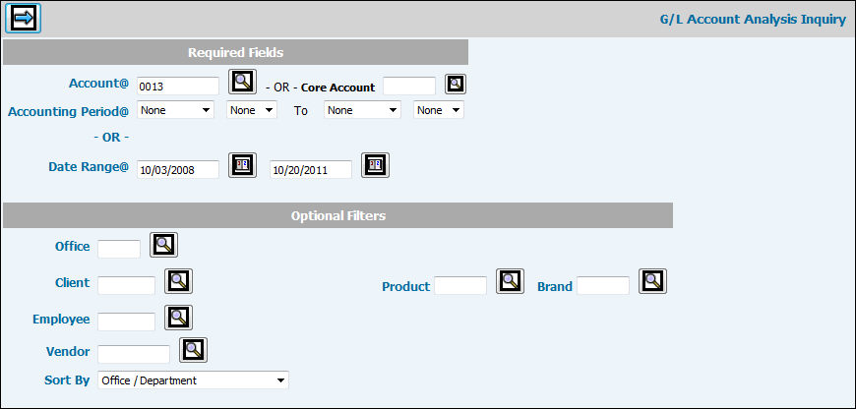This screenshot has width=856, height=409.
Task: Click the start date field 10/03/2008
Action: [x=177, y=169]
